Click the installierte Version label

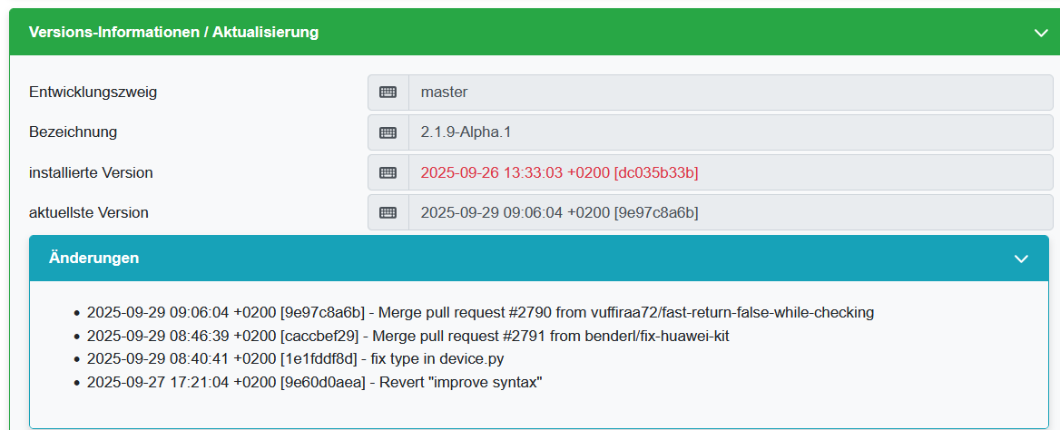coord(91,172)
